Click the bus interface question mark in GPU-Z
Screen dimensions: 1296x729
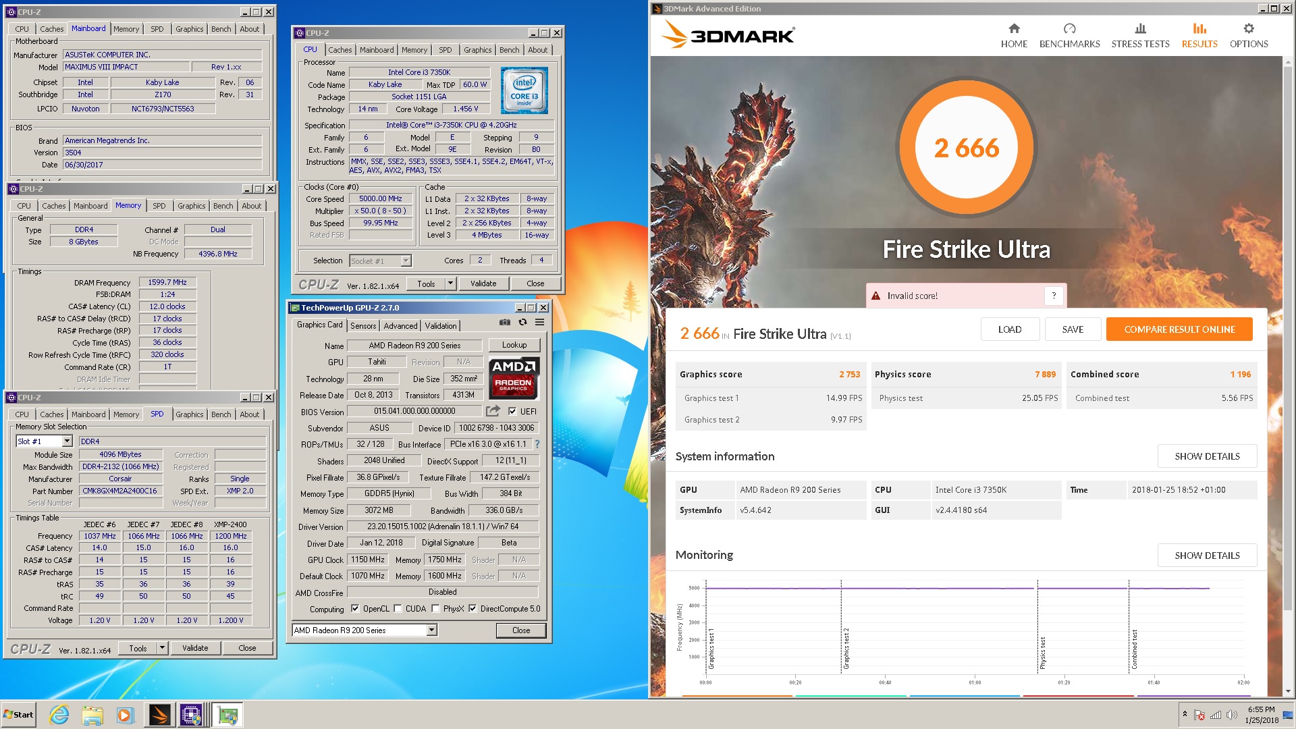537,444
